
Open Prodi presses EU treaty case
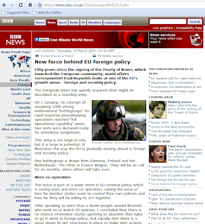pyautogui.click(x=173, y=91)
